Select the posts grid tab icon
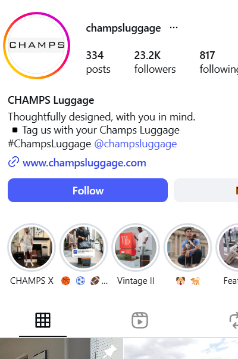Screen dimensions: 238x359 [43, 320]
